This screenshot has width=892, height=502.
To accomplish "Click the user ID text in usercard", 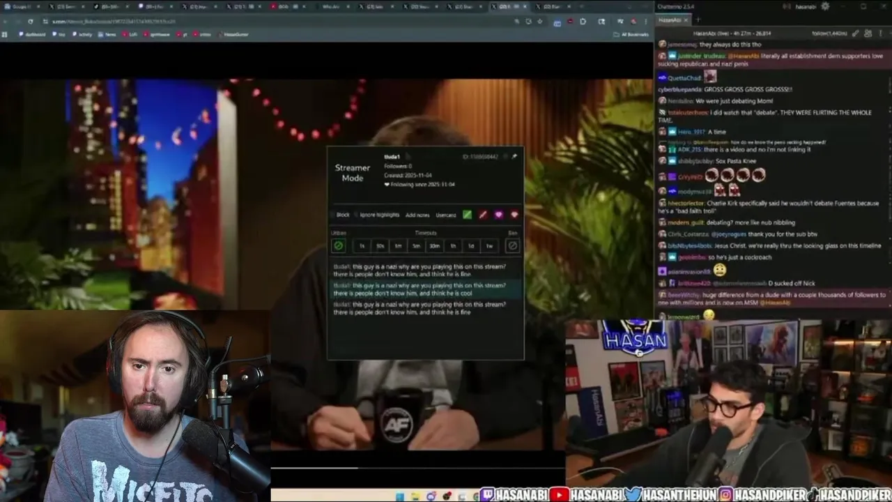I will [x=480, y=157].
